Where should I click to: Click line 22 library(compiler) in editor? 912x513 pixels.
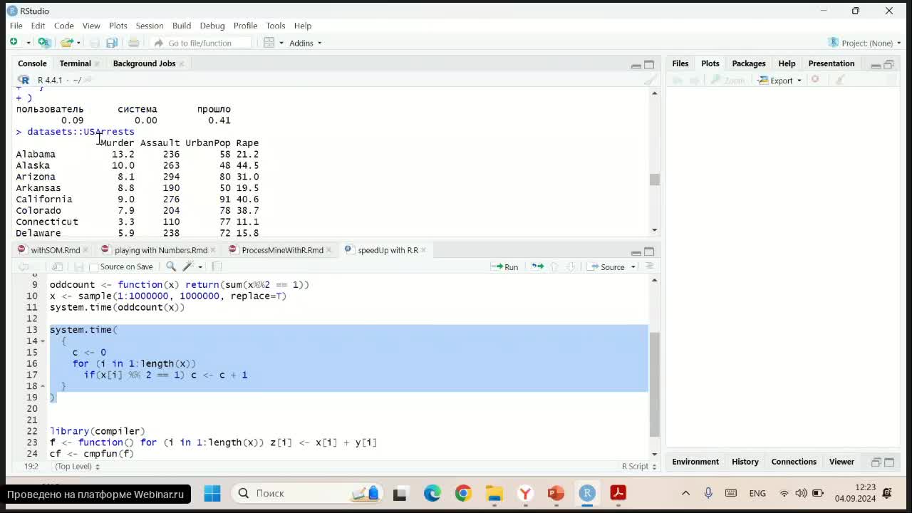tap(97, 431)
